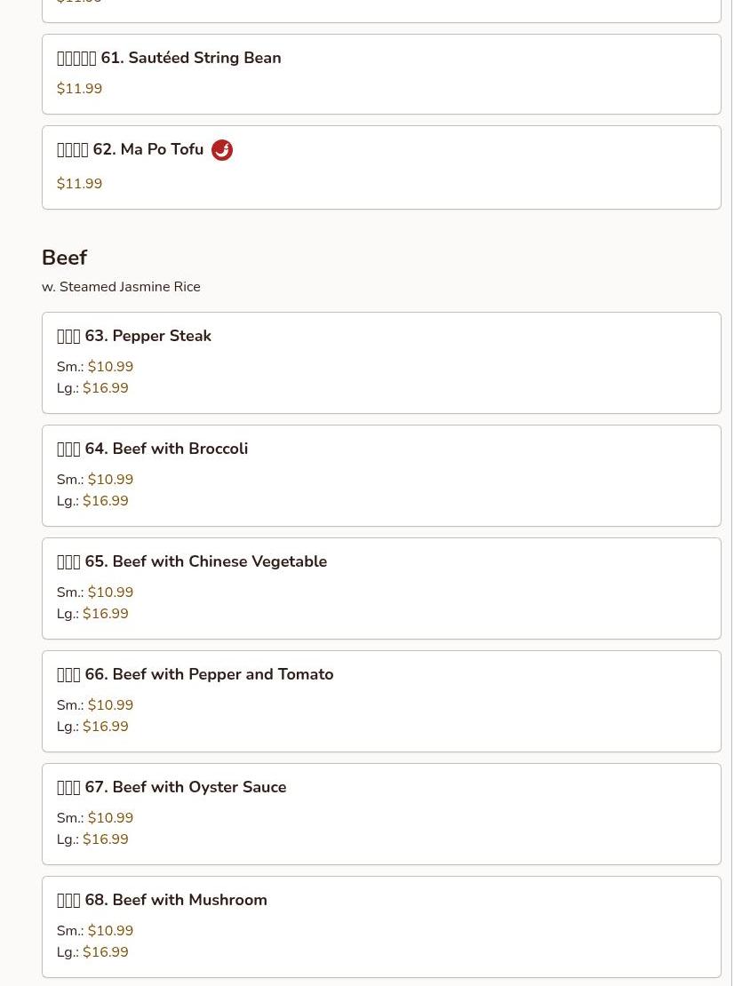Open 63. Pepper Steak item

coord(381,362)
